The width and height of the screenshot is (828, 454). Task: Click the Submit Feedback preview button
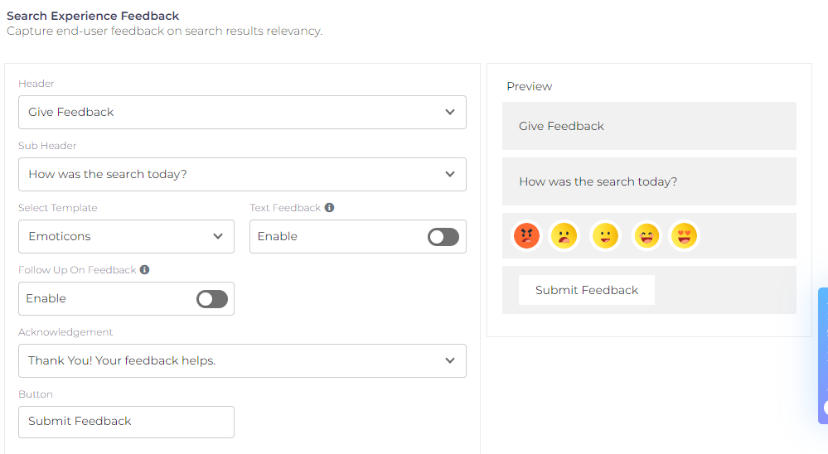tap(586, 290)
